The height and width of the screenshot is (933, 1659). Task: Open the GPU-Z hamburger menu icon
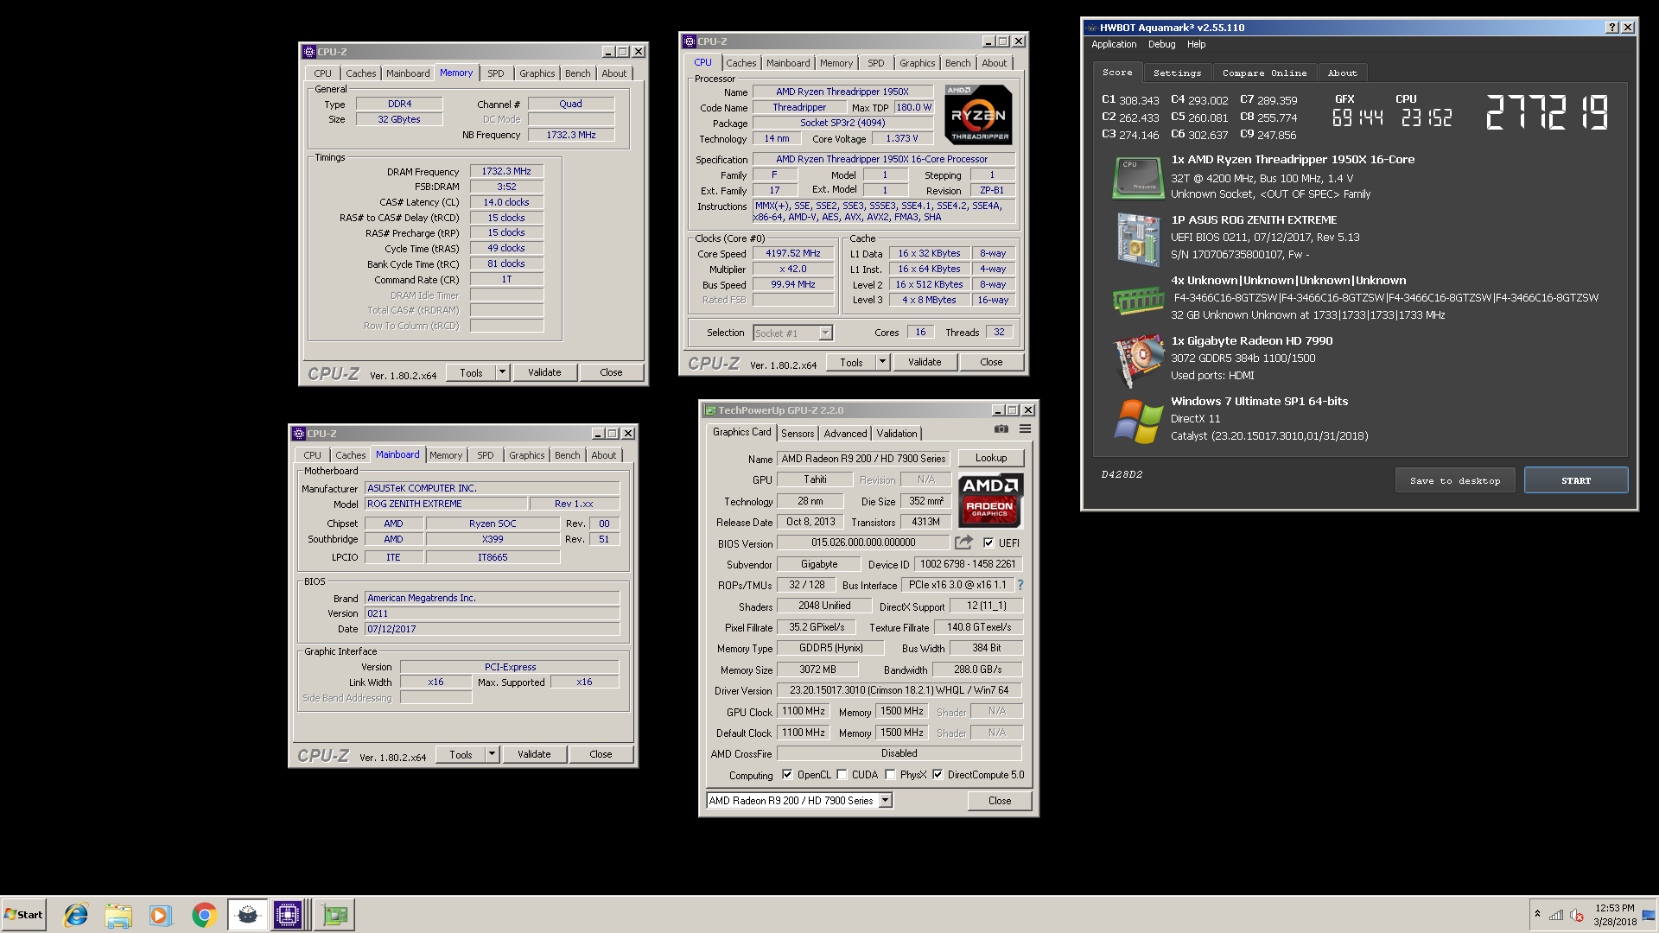pos(1025,428)
